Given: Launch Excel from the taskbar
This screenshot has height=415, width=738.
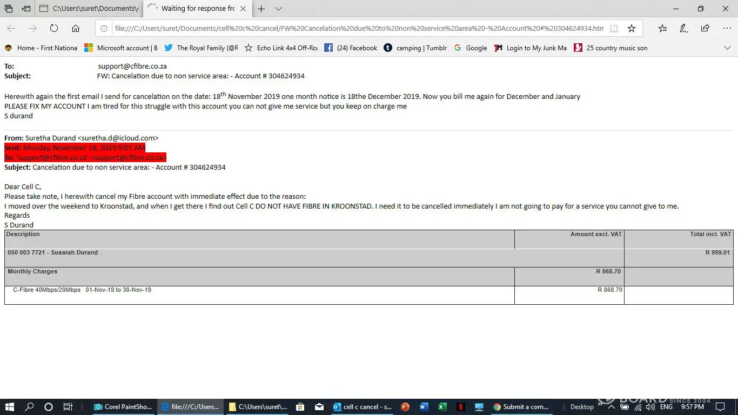Looking at the screenshot, I should click(442, 407).
